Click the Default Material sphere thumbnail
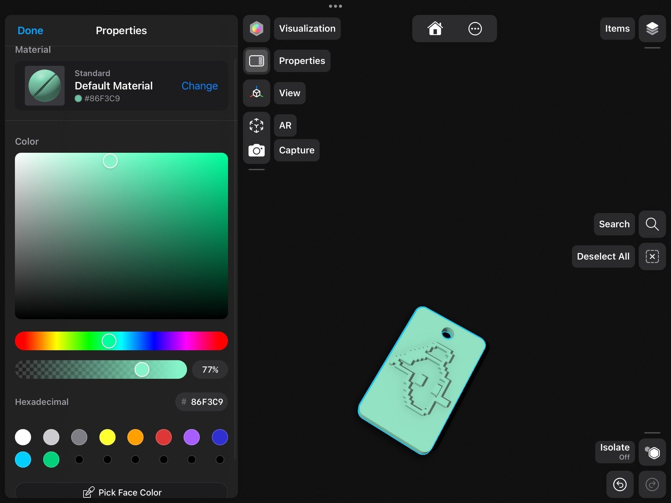Image resolution: width=671 pixels, height=503 pixels. pos(45,86)
